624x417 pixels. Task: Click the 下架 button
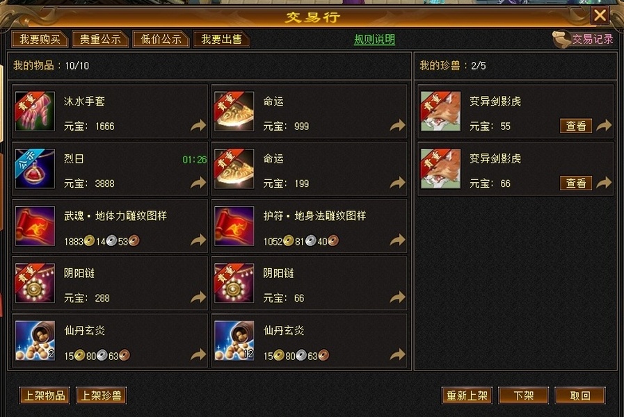(x=523, y=395)
